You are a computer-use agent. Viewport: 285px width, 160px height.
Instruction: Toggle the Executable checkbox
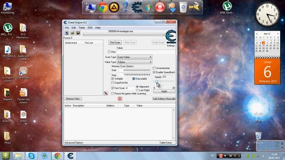click(x=134, y=79)
